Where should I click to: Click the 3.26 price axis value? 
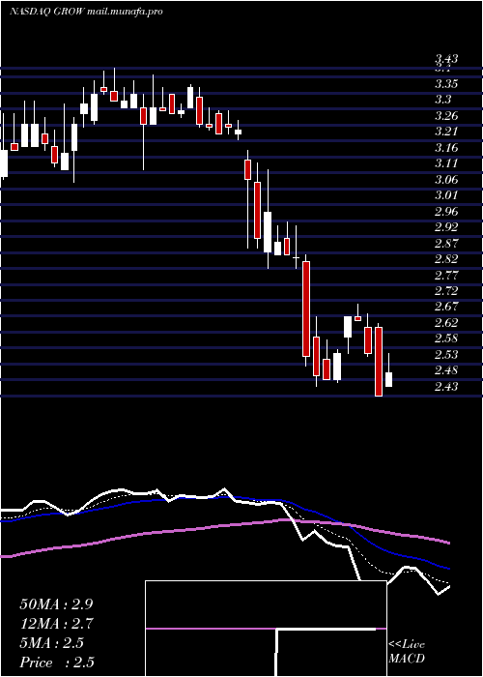coord(446,116)
